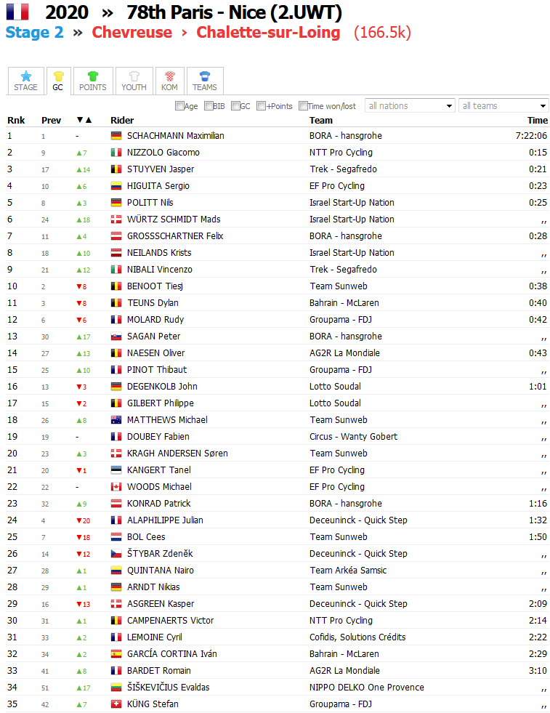
Task: Click the yellow GC jersey icon
Action: coord(57,76)
